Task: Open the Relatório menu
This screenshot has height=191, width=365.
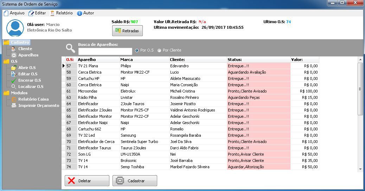Action: [x=62, y=13]
